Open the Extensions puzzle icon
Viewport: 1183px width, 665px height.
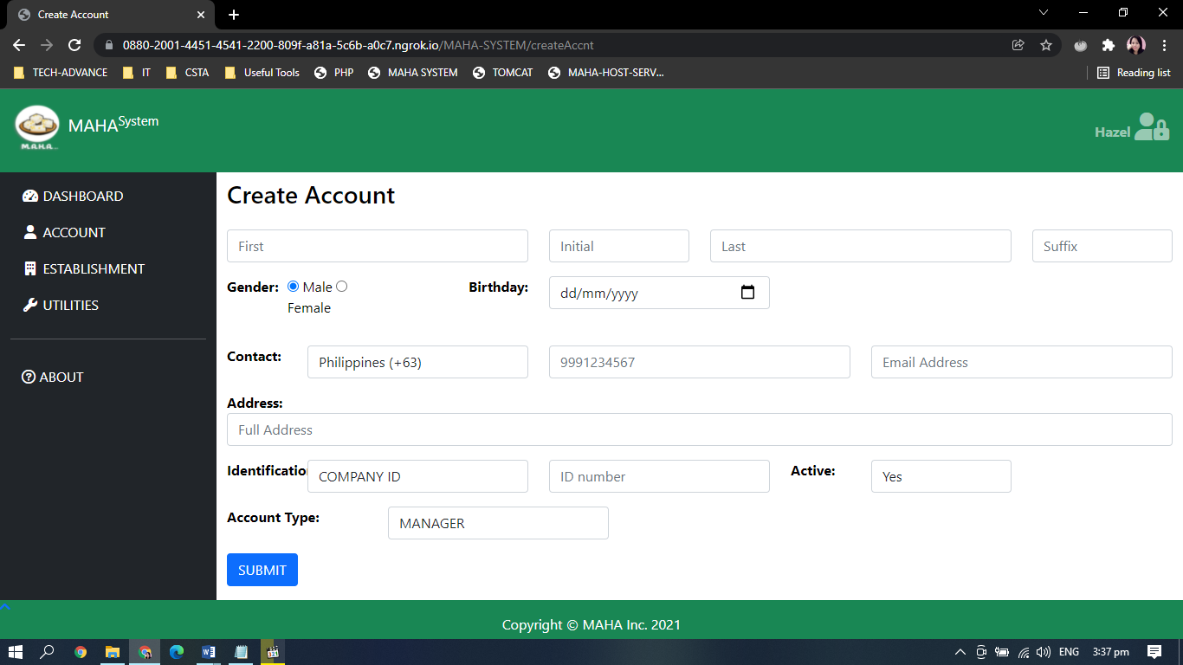point(1108,45)
